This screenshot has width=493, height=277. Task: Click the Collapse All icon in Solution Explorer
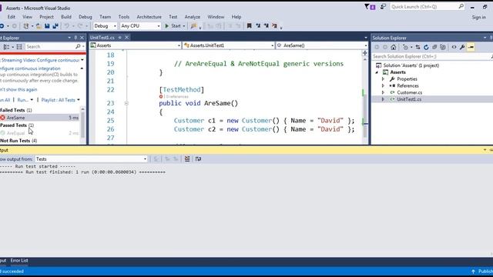coord(434,47)
